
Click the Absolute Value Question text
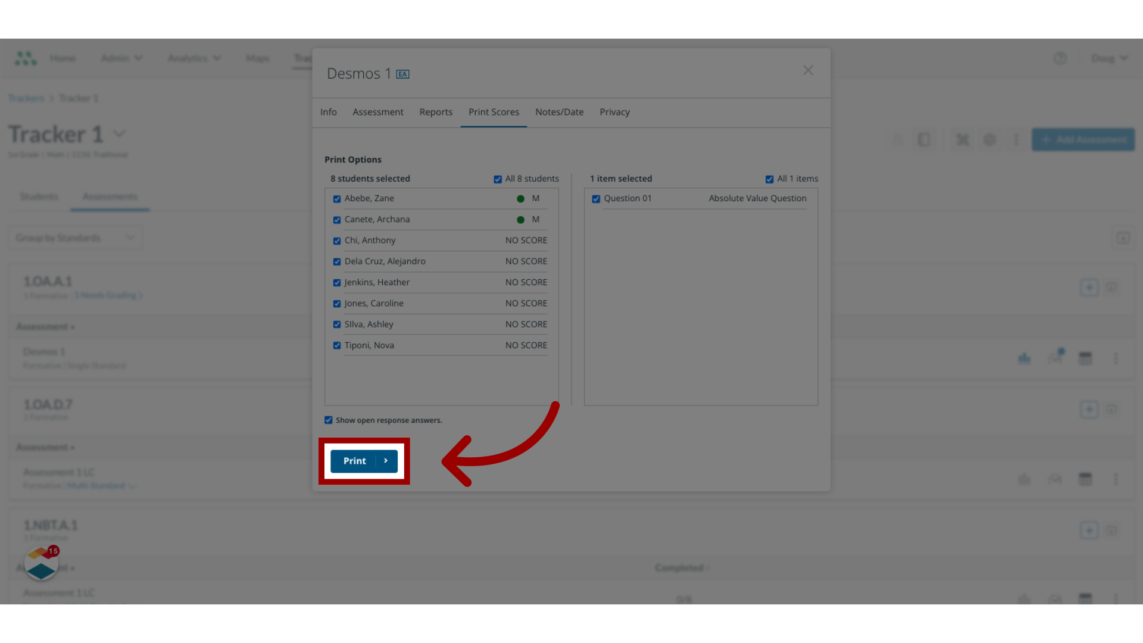point(757,198)
